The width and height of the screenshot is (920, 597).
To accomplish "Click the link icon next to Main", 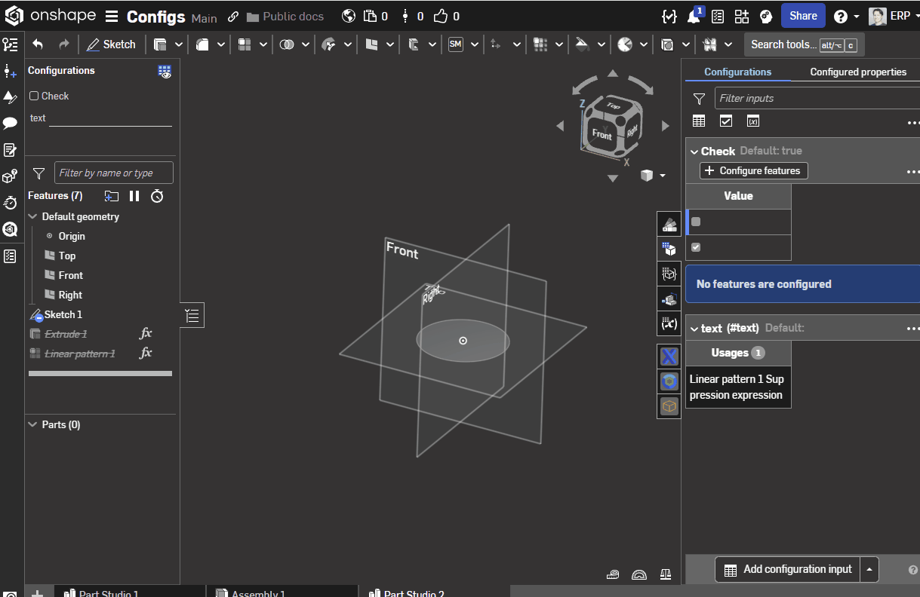I will (x=233, y=17).
